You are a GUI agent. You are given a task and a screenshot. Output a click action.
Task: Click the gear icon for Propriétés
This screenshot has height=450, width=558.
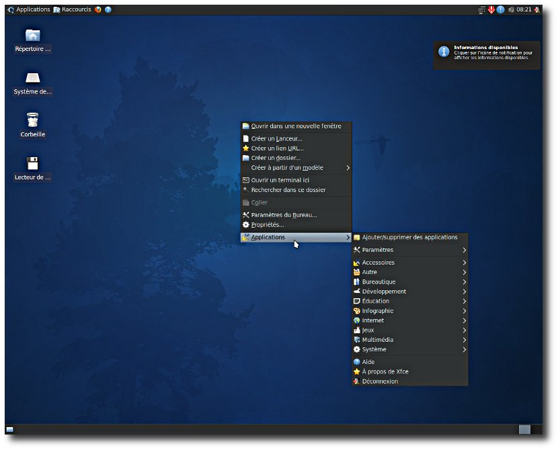(x=246, y=224)
